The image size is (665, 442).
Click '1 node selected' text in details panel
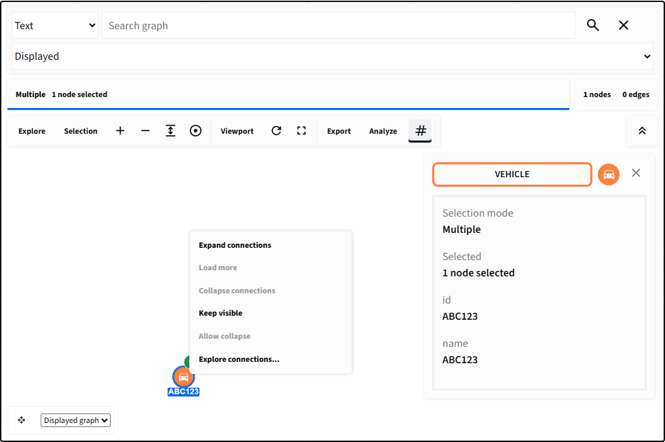478,273
